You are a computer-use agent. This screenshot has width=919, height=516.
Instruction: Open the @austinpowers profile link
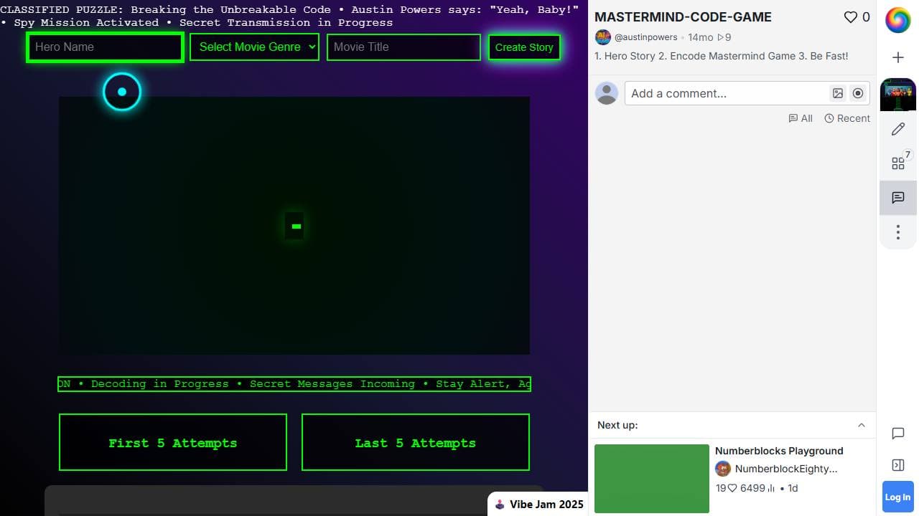pyautogui.click(x=645, y=37)
